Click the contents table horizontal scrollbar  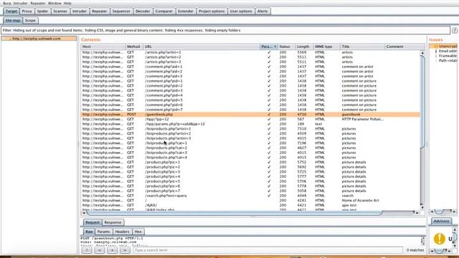coord(235,213)
